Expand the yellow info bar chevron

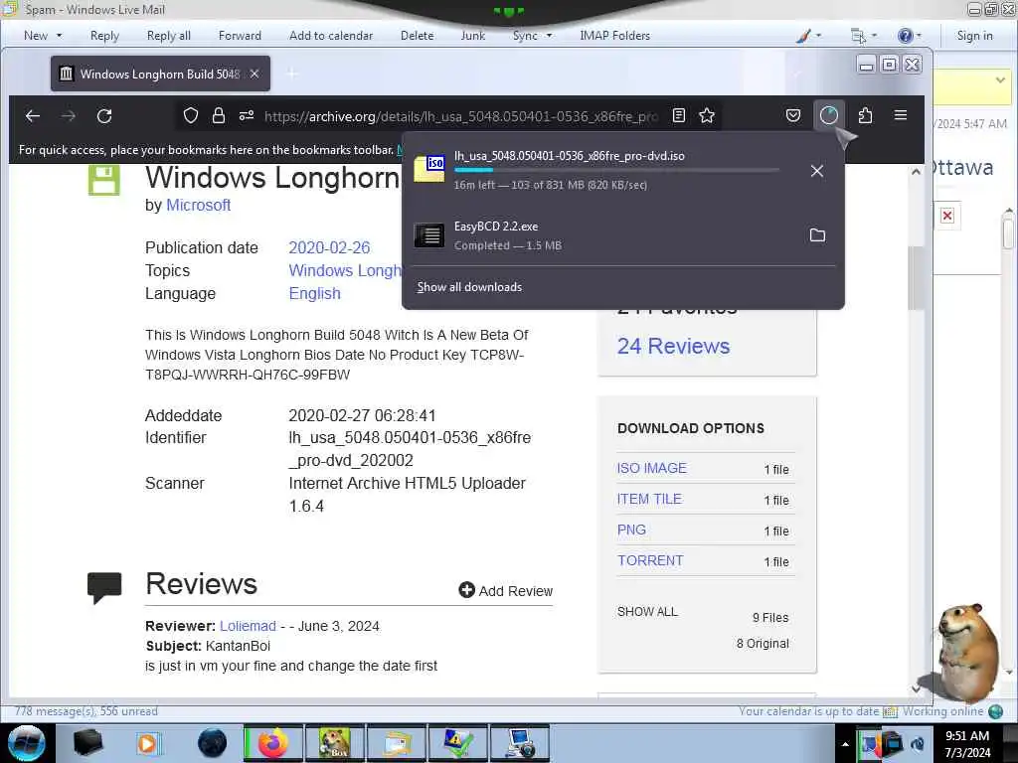1000,80
